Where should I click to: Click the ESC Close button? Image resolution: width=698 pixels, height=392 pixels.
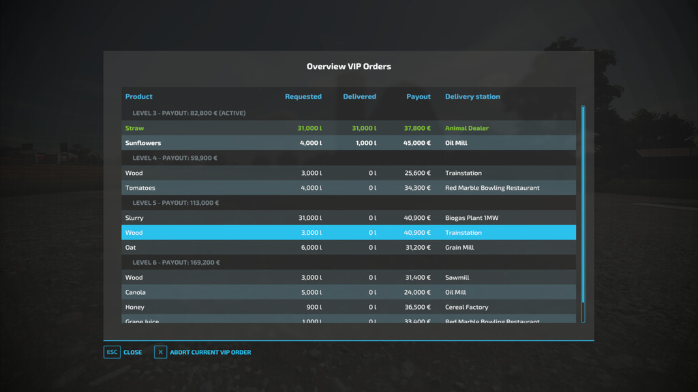coord(123,352)
